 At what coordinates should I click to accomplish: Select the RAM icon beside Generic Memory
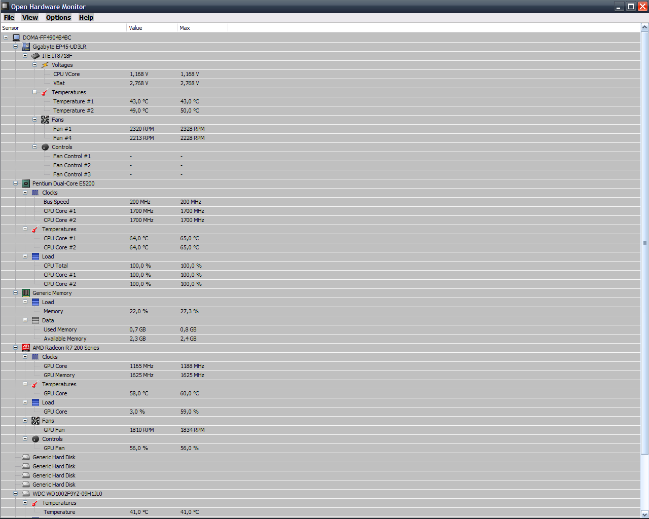[x=26, y=293]
